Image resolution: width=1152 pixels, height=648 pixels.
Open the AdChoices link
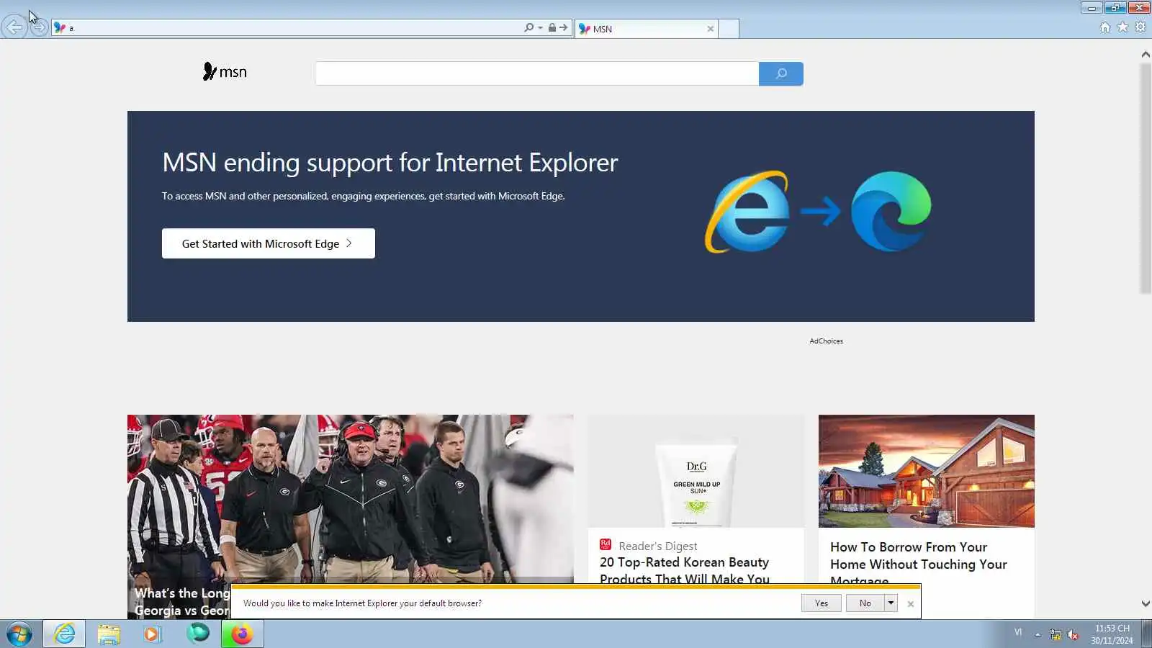click(826, 341)
